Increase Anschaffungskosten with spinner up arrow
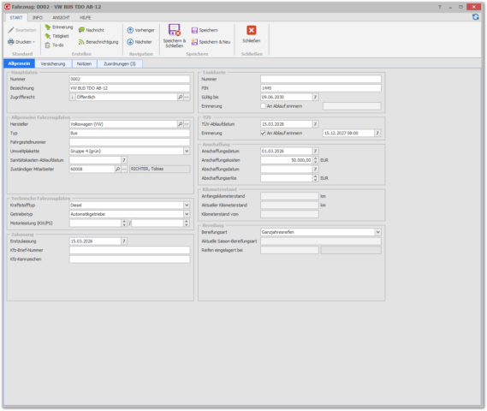487x411 pixels. 316,158
